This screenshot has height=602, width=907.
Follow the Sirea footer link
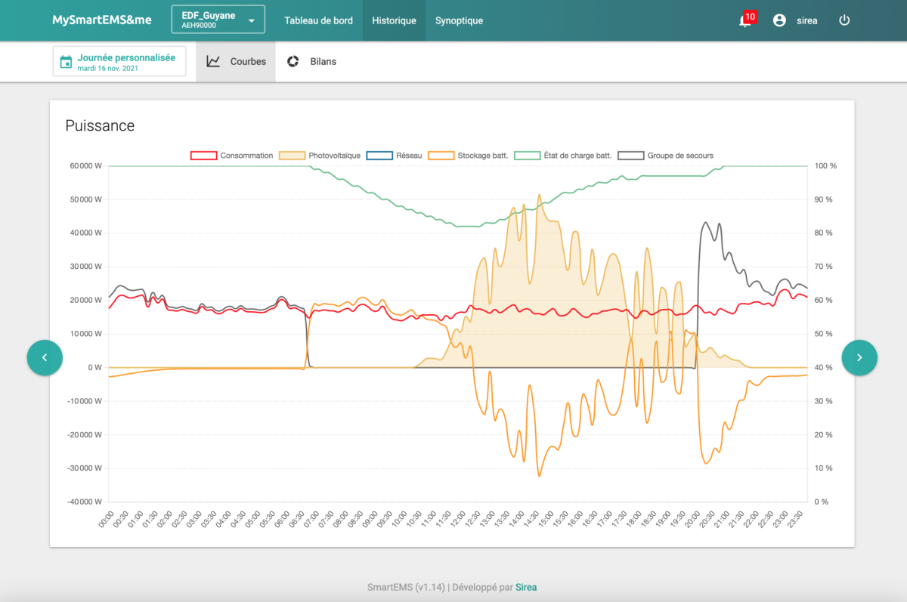coord(526,587)
